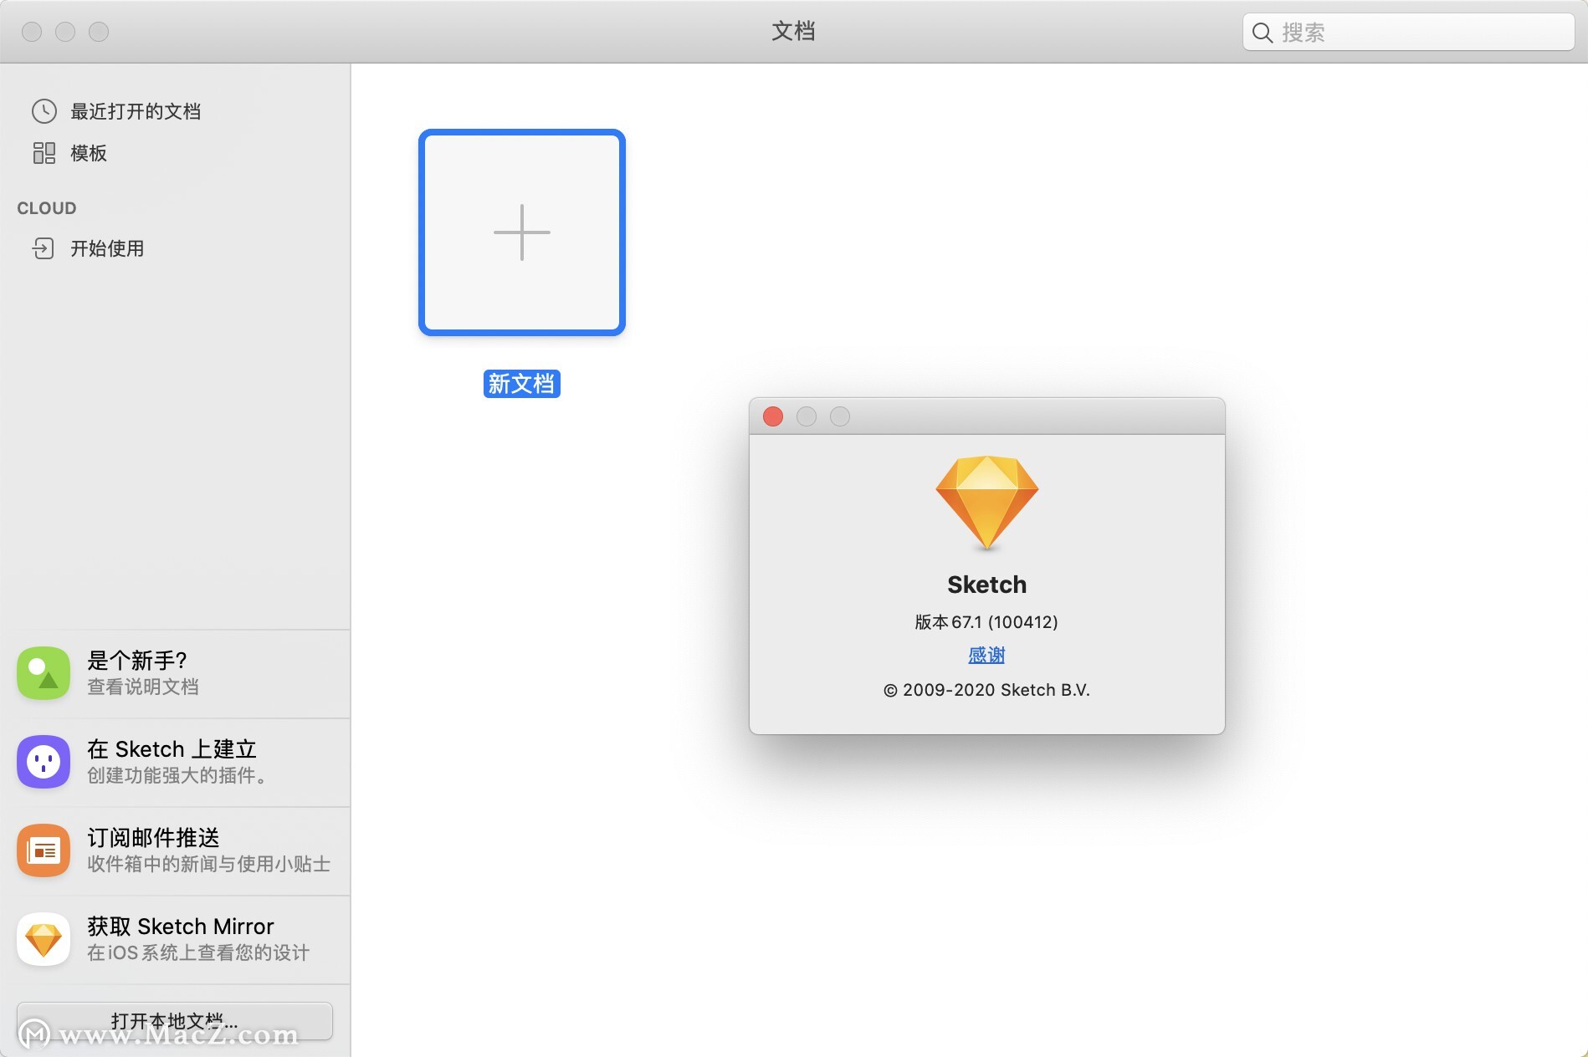Click the orange newsletter icon
This screenshot has width=1588, height=1057.
(44, 850)
